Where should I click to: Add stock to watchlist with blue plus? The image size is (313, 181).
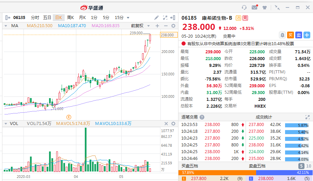307,35
